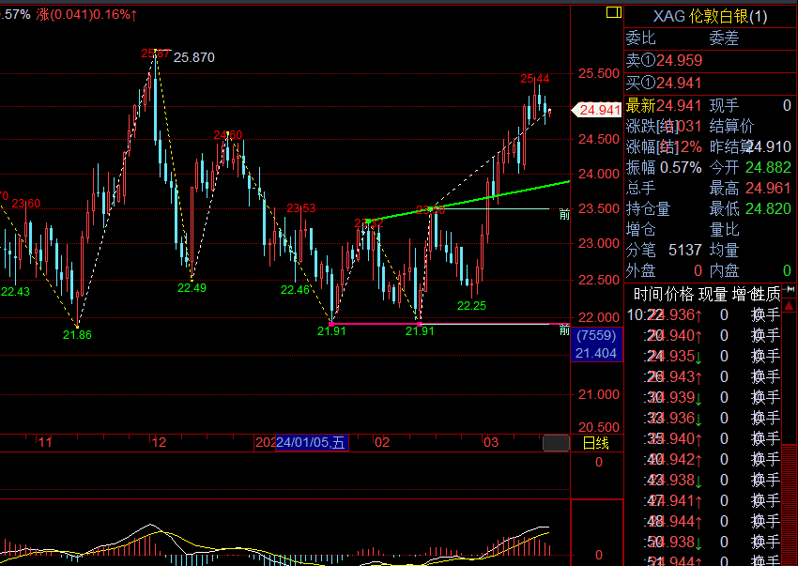Click the 24.60 swing high label
This screenshot has height=566, width=798.
228,135
